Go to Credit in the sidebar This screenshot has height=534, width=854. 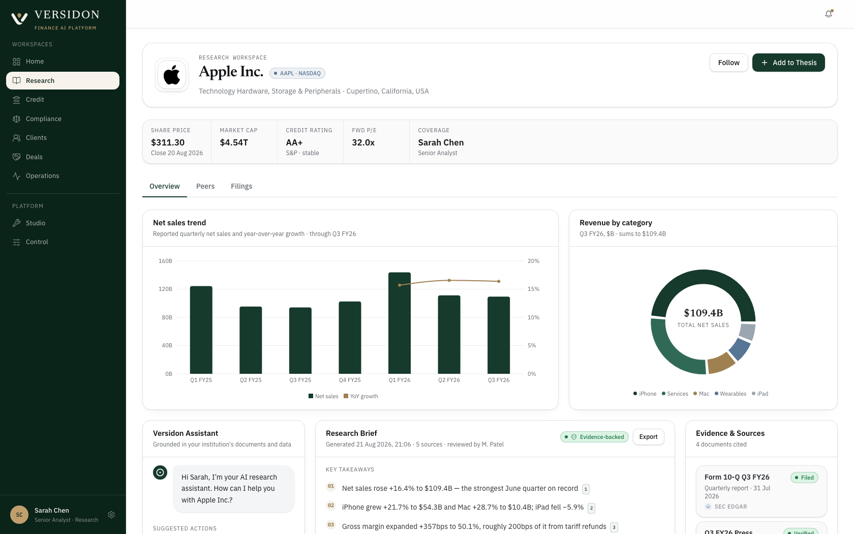[x=63, y=100]
